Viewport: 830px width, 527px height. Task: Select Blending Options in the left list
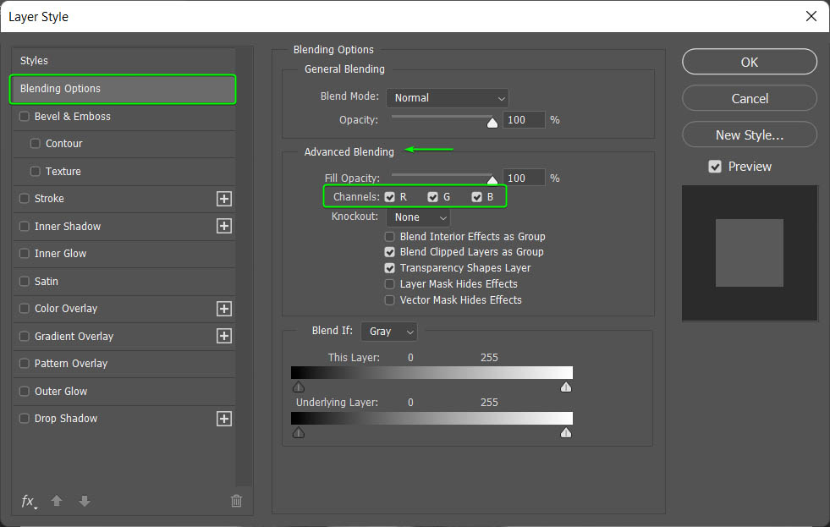[122, 89]
